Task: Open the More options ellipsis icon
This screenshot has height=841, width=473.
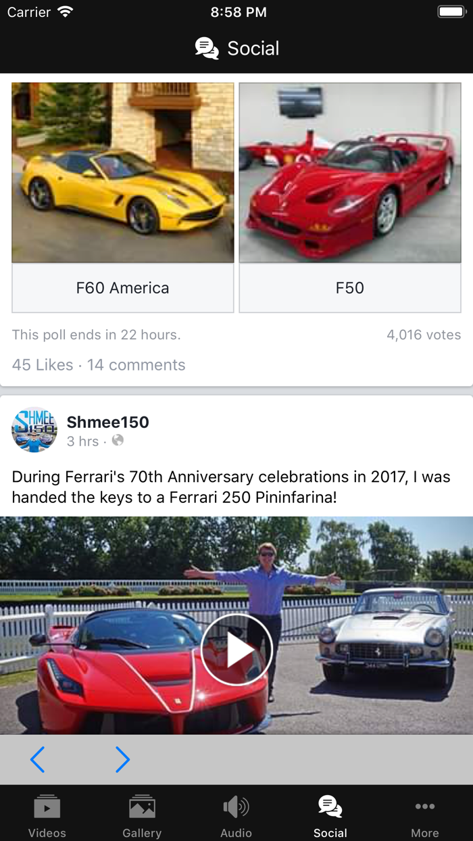Action: [425, 806]
